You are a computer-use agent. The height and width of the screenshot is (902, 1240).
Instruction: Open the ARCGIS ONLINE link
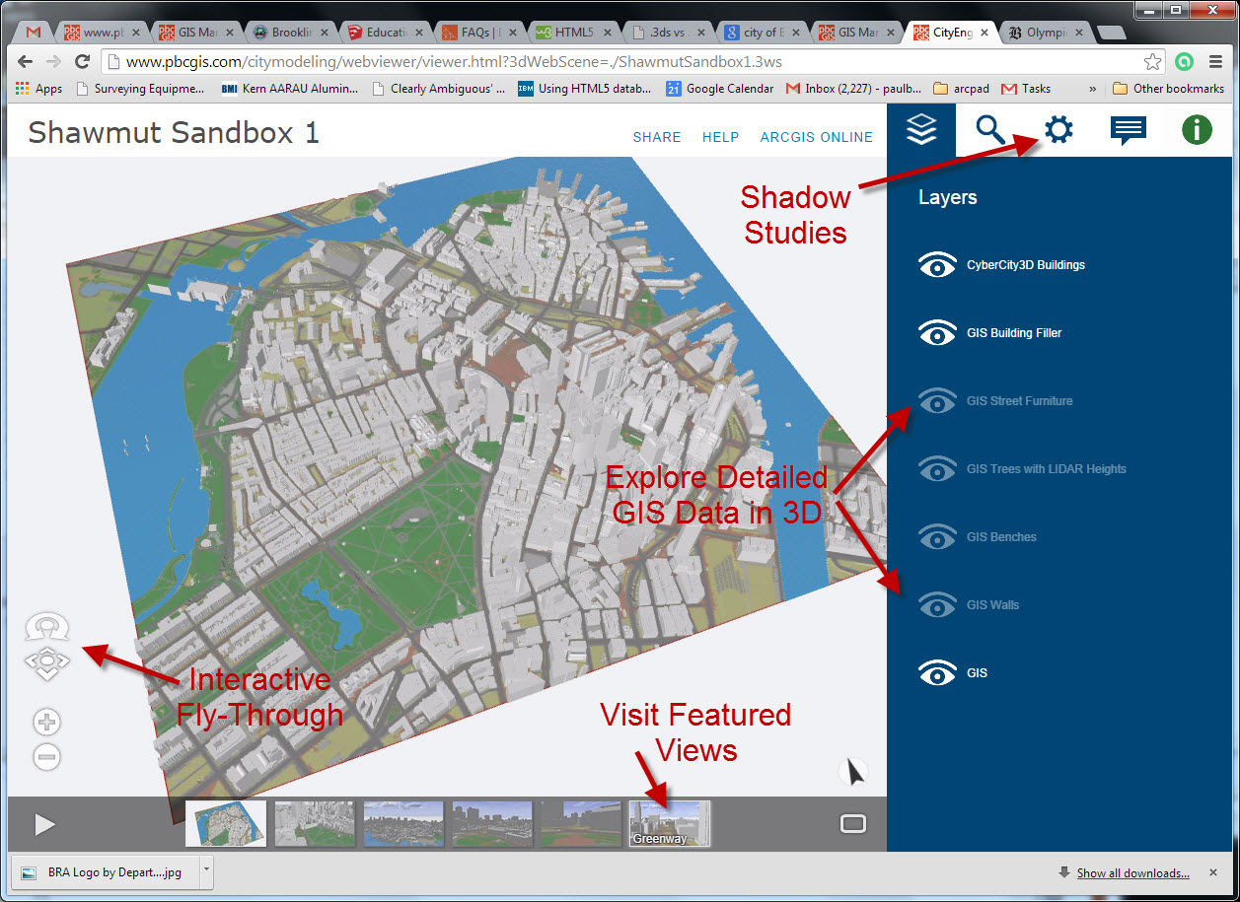point(816,137)
